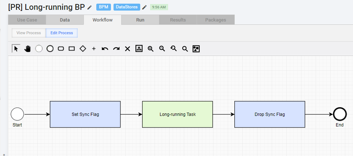The height and width of the screenshot is (156, 353).
Task: Switch to the Results tab
Action: [178, 20]
